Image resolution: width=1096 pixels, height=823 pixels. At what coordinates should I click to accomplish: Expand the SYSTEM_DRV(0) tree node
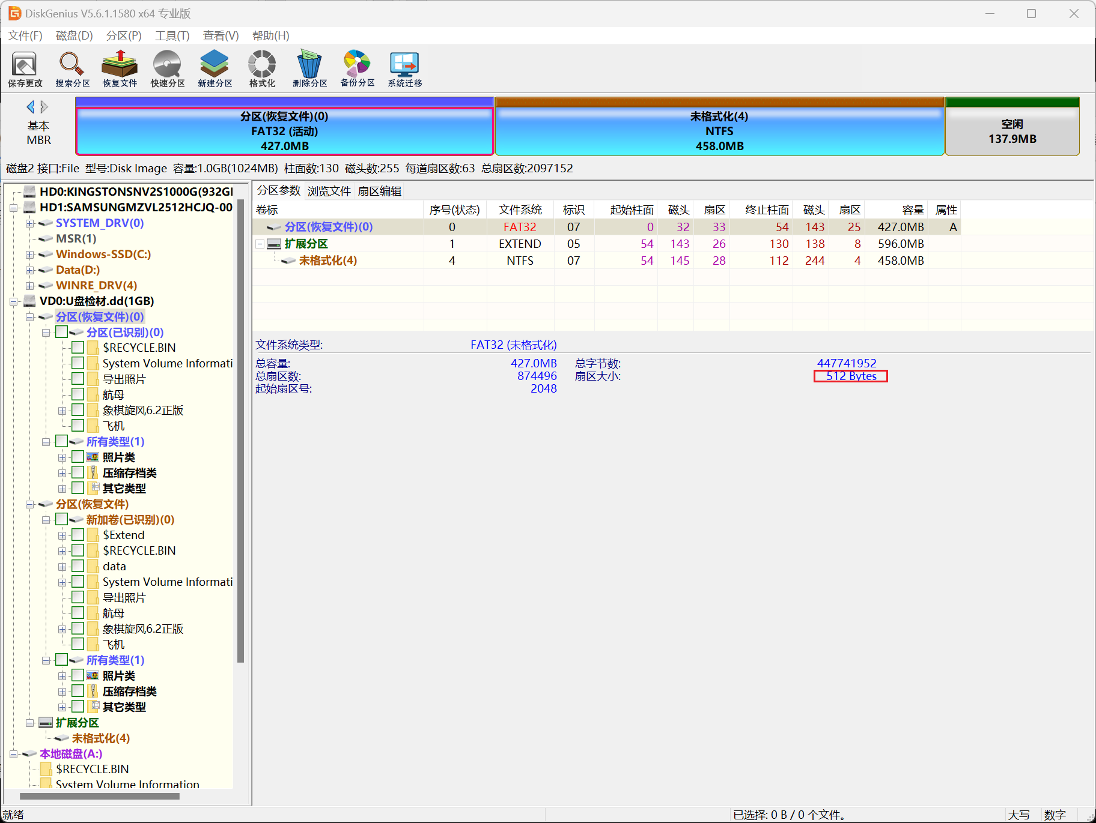click(x=29, y=223)
